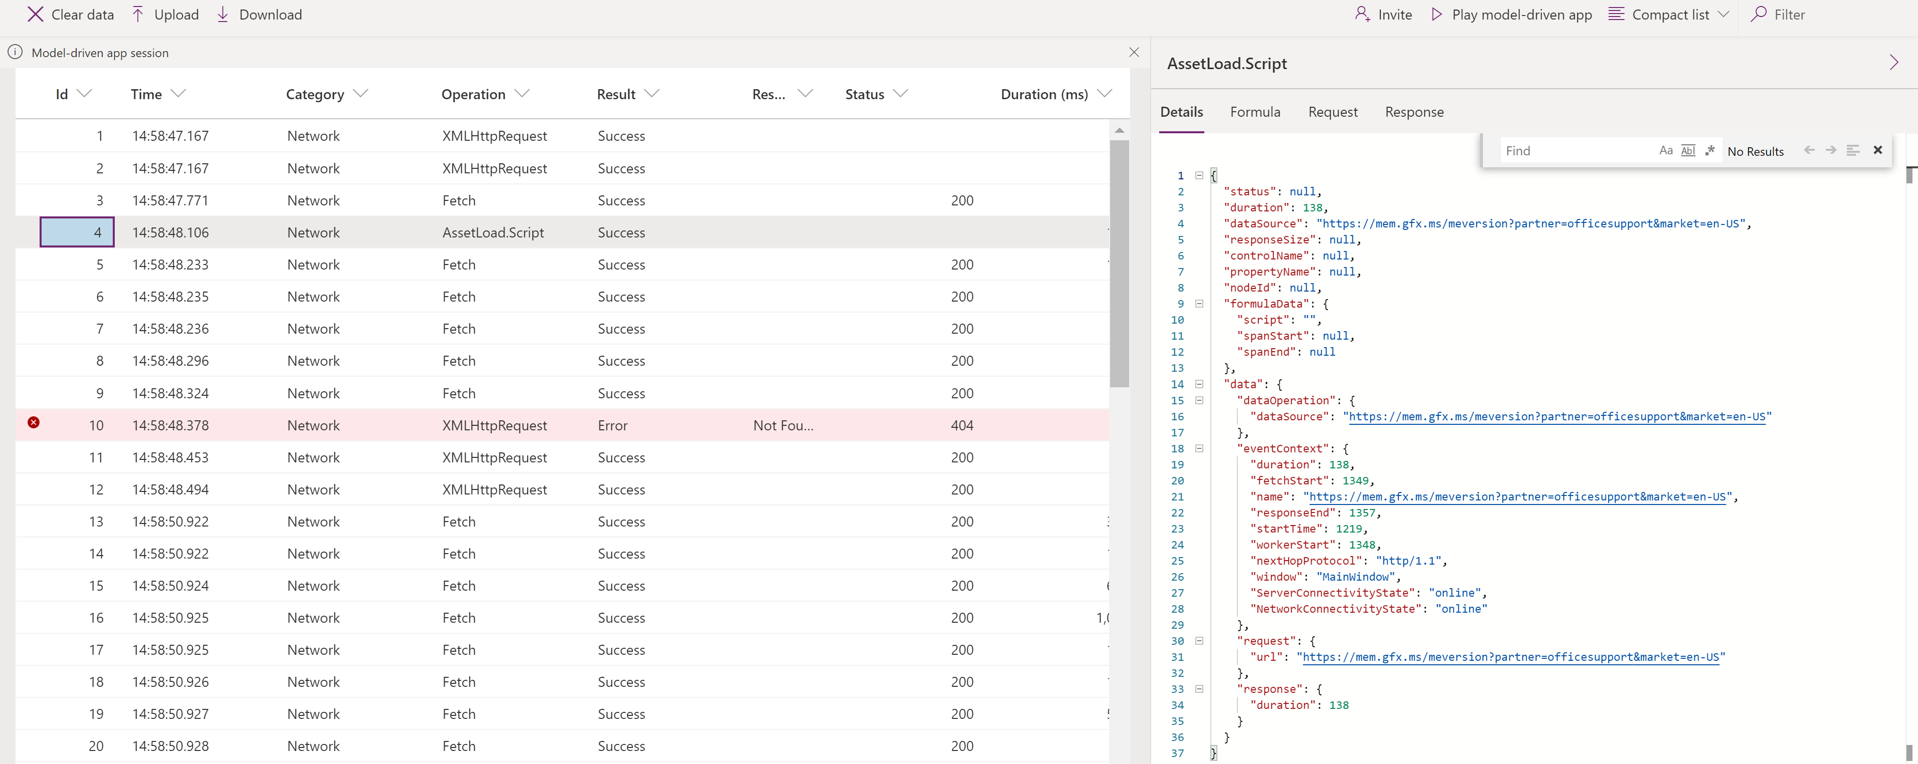Toggle whole word match in Find toolbar
The height and width of the screenshot is (764, 1918).
[1688, 150]
